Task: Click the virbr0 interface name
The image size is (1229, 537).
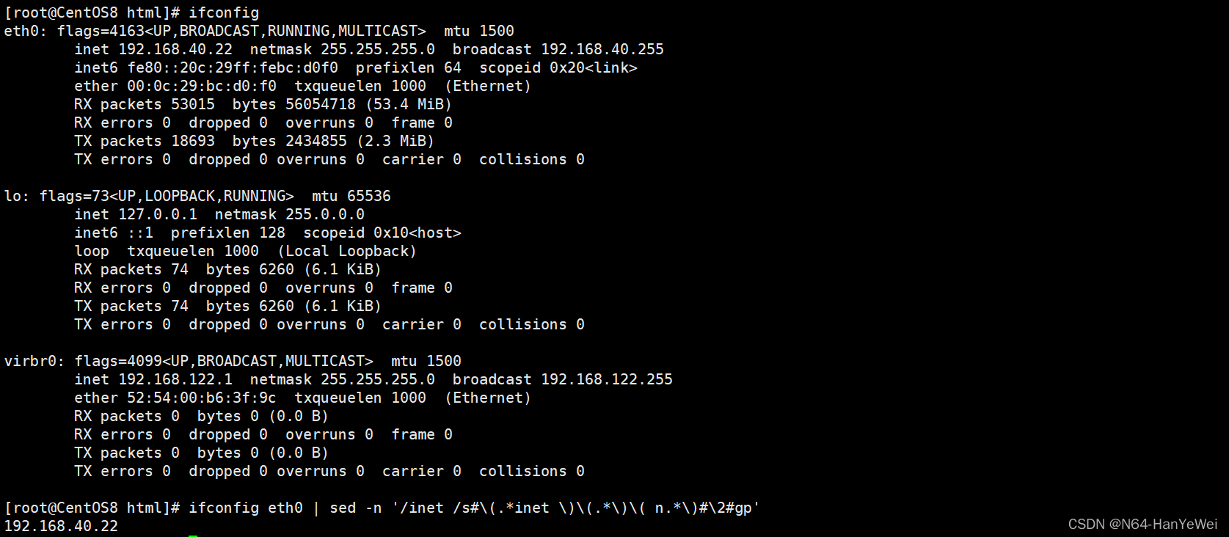Action: (x=30, y=361)
